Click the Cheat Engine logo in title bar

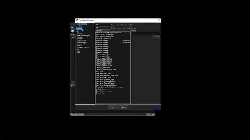(77, 20)
